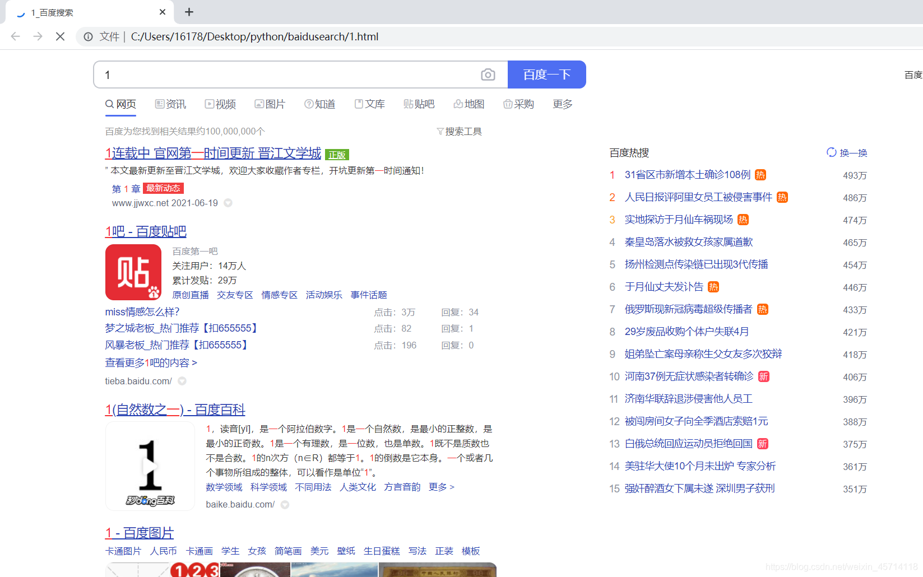Image resolution: width=923 pixels, height=577 pixels.
Task: Switch to 图片 tab
Action: pos(270,104)
